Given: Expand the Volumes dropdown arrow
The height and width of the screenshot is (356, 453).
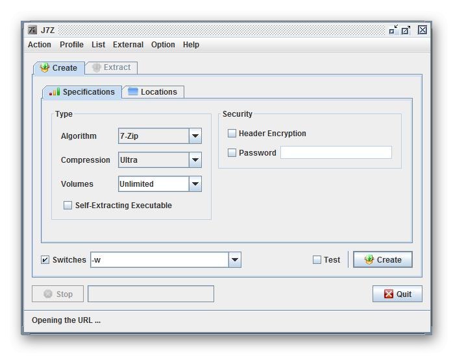Looking at the screenshot, I should coord(195,184).
